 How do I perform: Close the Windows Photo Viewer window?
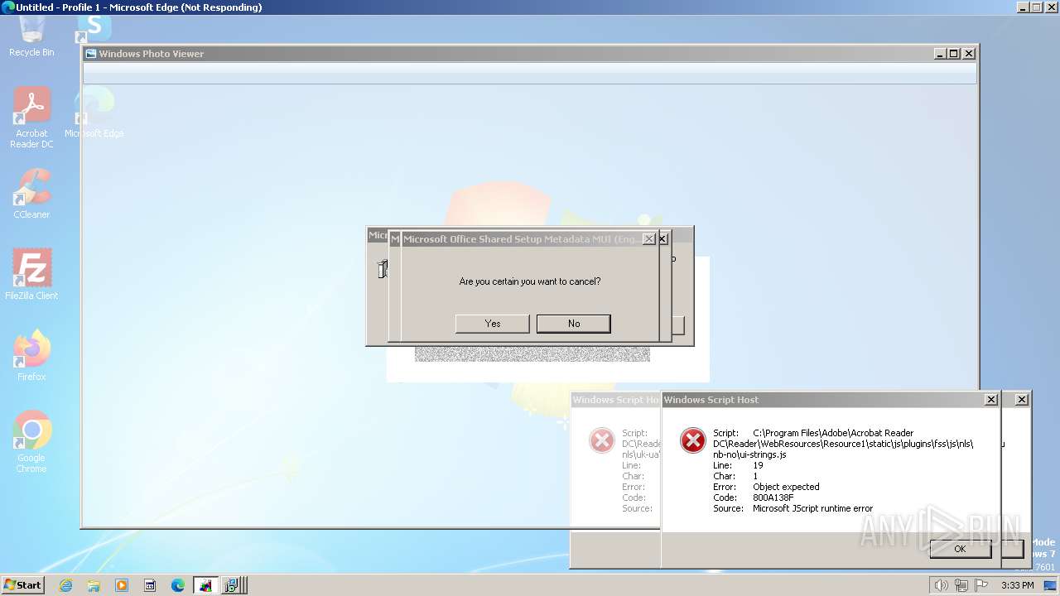click(969, 54)
